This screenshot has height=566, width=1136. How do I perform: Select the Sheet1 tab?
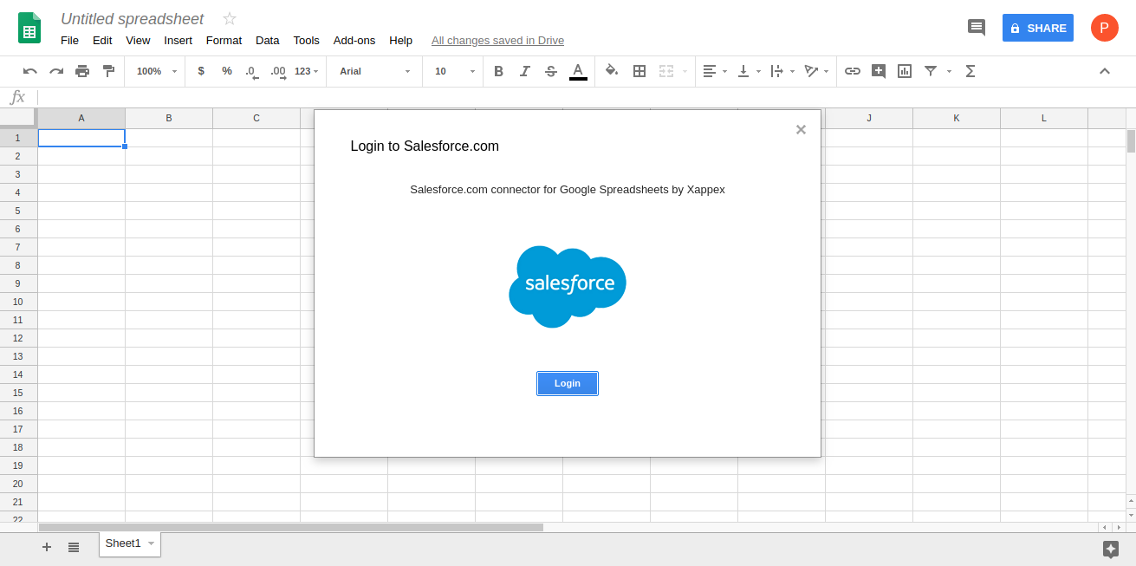pyautogui.click(x=123, y=543)
